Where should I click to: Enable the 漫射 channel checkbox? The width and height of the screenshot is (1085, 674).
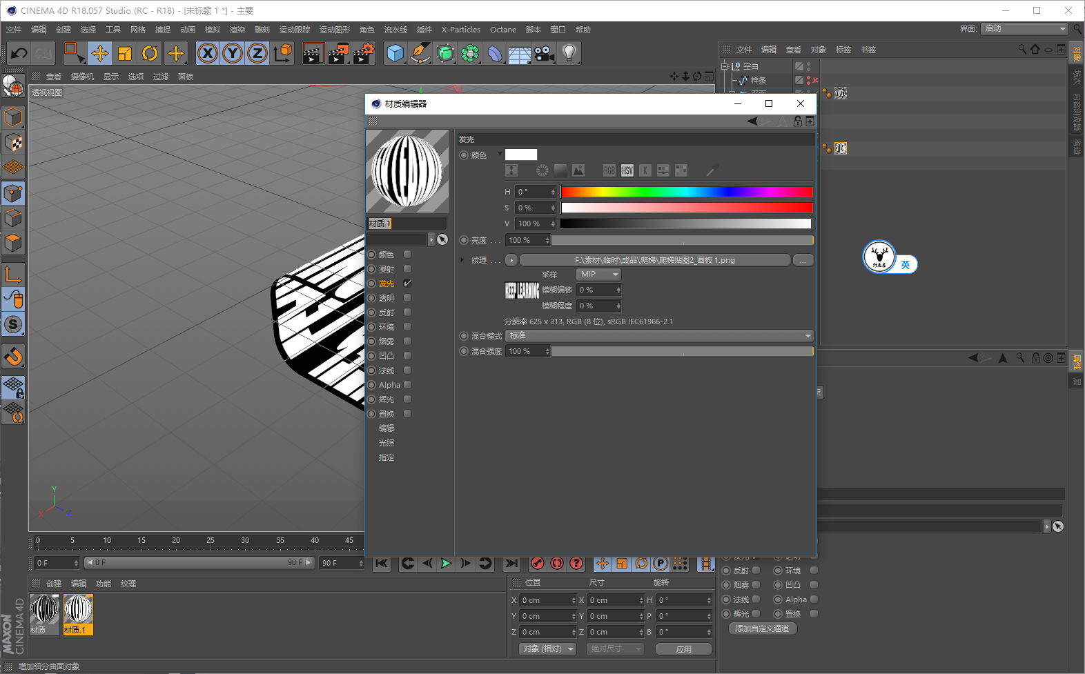coord(407,269)
